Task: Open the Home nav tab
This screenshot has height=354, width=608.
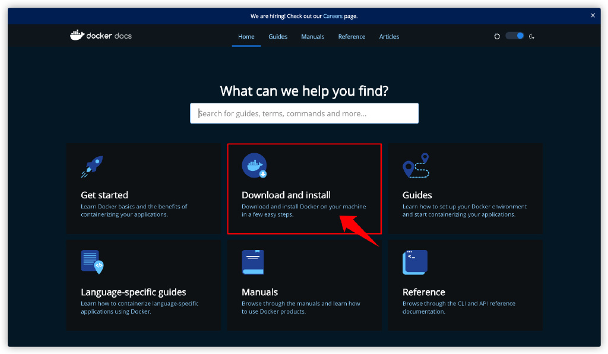Action: coord(246,36)
